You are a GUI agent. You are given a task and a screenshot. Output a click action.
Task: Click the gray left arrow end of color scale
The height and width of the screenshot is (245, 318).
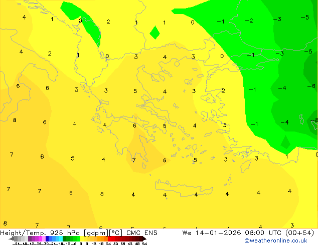click(x=12, y=239)
